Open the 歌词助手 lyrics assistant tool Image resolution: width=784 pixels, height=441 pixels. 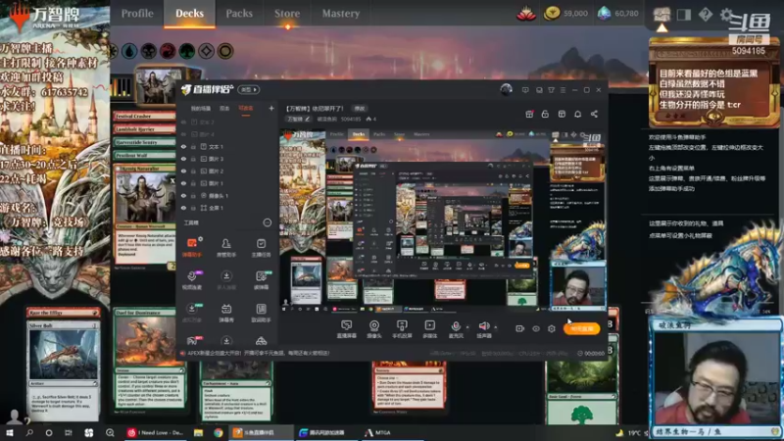(261, 313)
